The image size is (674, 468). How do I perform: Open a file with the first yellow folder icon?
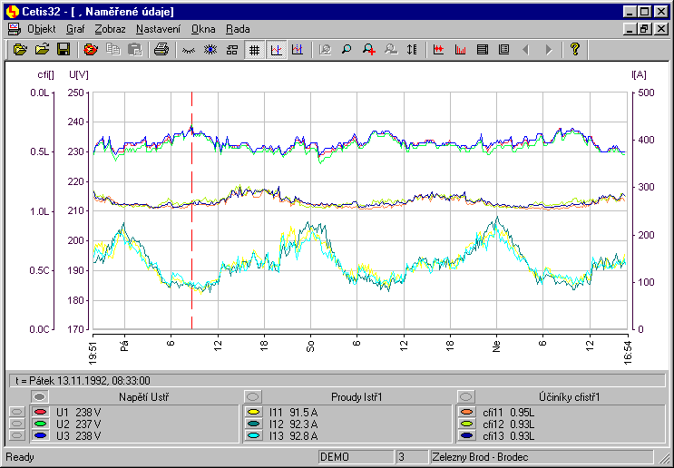[x=20, y=49]
